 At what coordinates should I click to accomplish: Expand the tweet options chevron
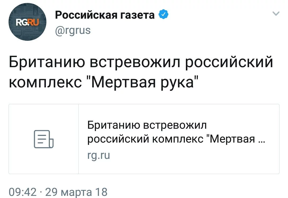tap(276, 14)
